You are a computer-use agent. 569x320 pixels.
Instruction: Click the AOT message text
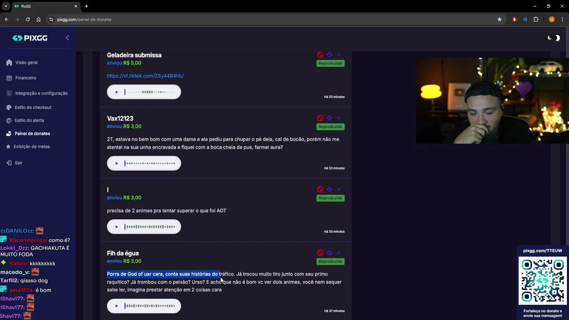[167, 211]
